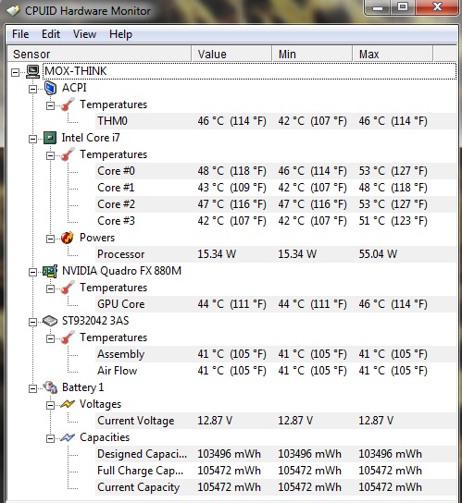This screenshot has width=462, height=503.
Task: Click the Powers flame icon
Action: (68, 238)
